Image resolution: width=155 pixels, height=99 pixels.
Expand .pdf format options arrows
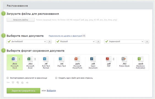(114, 59)
